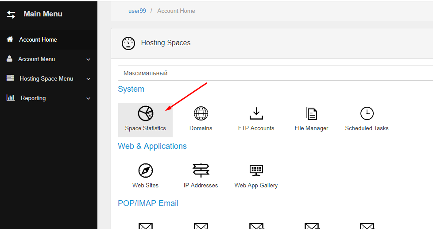Viewport: 433px width, 229px height.
Task: Click the Main Menu swap arrows icon
Action: (11, 14)
